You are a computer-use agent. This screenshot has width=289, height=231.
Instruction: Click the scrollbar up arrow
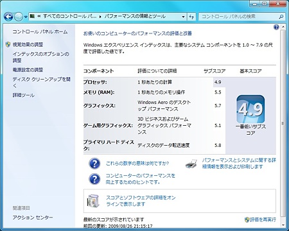coord(283,27)
